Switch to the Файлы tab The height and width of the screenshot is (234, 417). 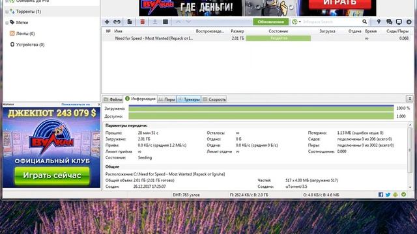point(113,99)
